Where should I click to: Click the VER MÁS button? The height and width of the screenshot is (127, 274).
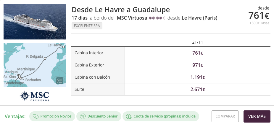pos(257,116)
